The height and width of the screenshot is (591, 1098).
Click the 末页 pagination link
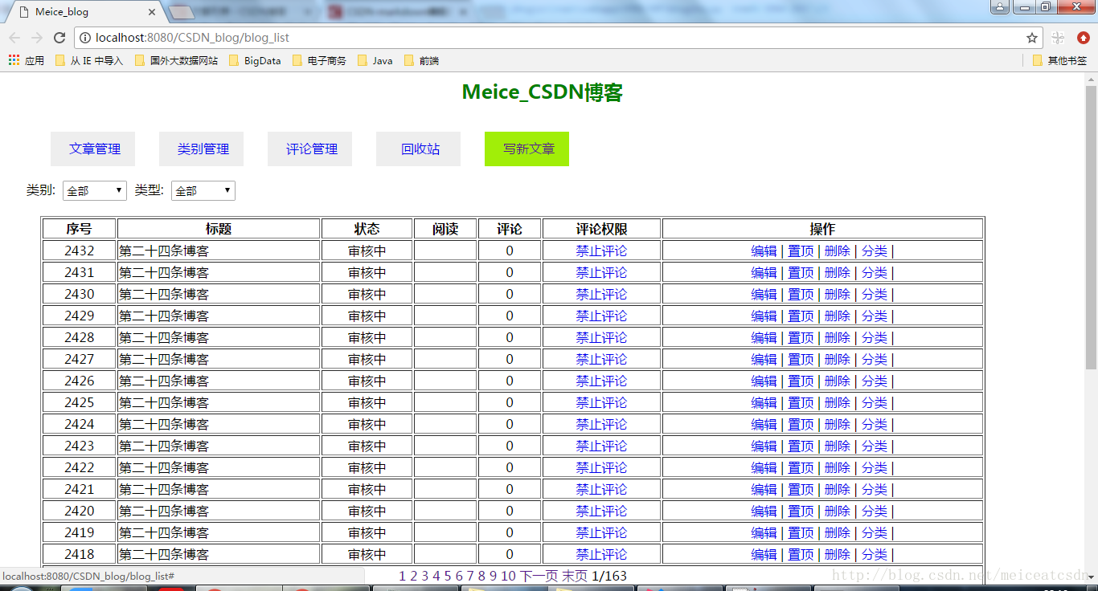pos(574,576)
